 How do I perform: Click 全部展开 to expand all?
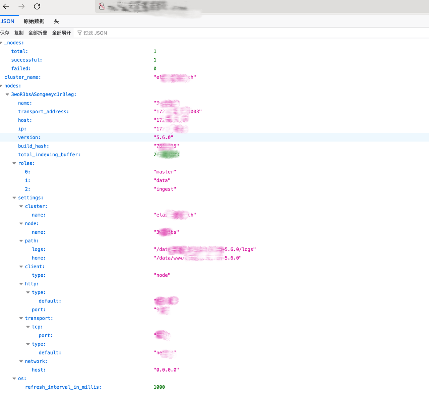click(61, 33)
